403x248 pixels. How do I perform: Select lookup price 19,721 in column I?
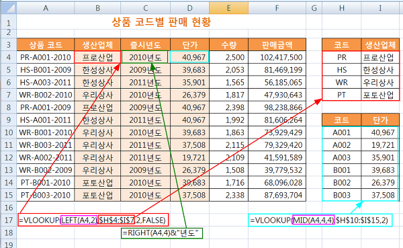click(380, 145)
